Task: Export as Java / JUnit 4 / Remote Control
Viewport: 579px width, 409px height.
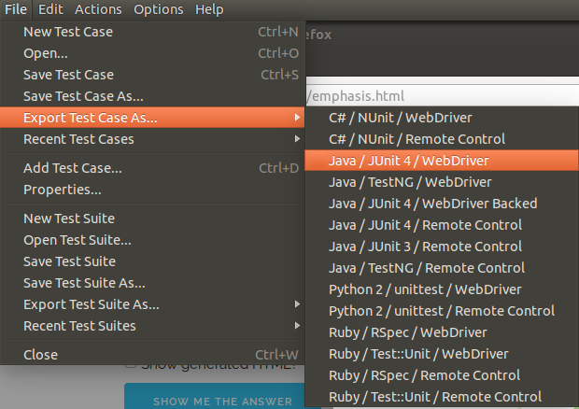Action: [x=442, y=224]
